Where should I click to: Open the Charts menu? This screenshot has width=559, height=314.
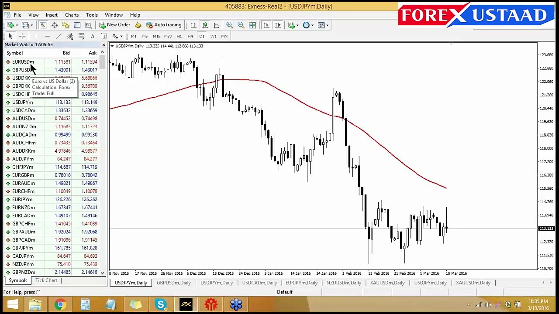pyautogui.click(x=72, y=15)
